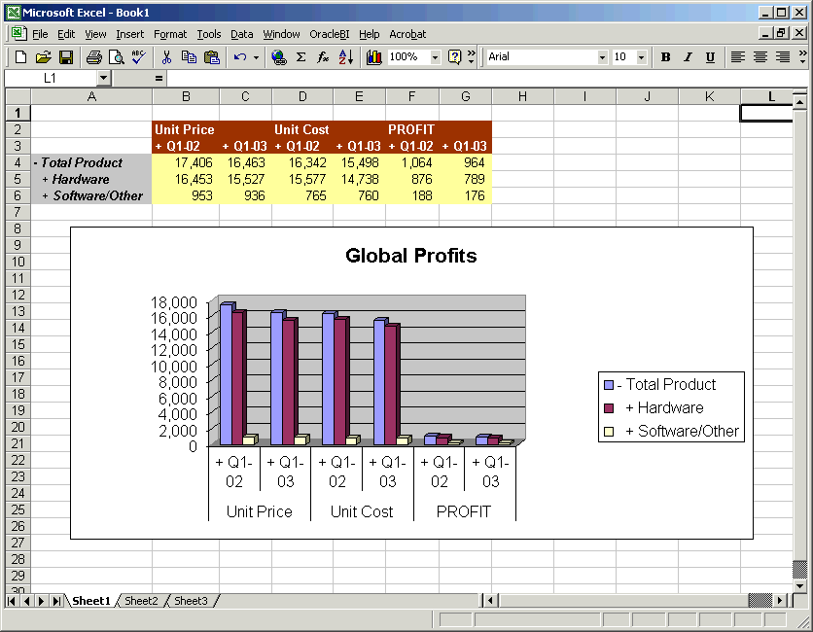This screenshot has width=813, height=632.
Task: Jump to first sheet tab arrow
Action: tap(12, 601)
